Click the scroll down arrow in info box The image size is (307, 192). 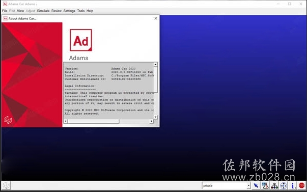[155, 117]
